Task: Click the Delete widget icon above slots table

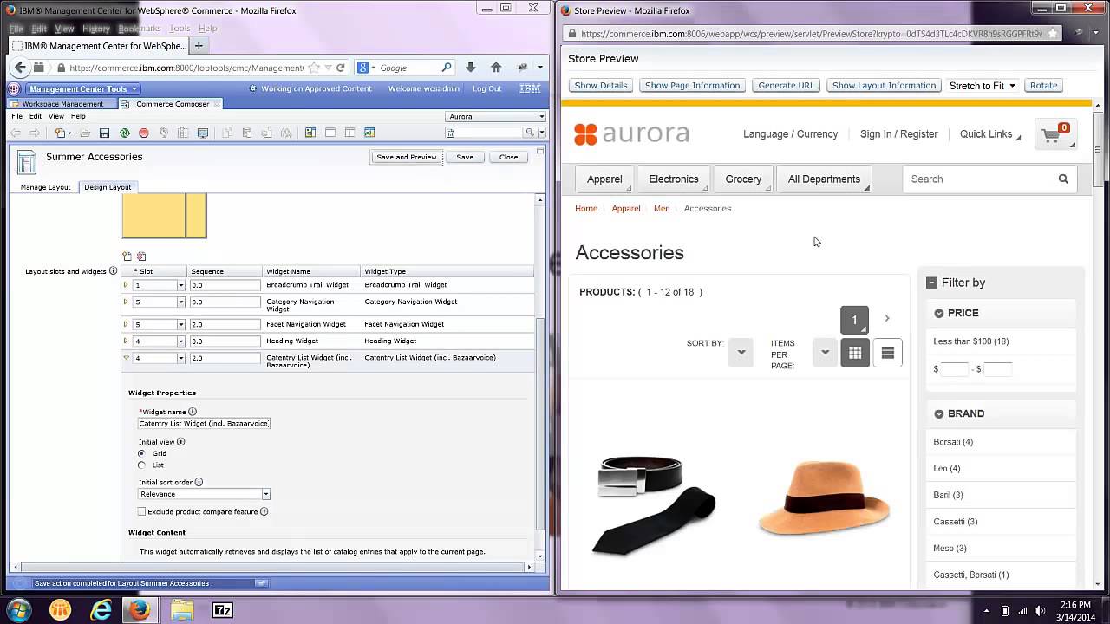Action: (141, 257)
